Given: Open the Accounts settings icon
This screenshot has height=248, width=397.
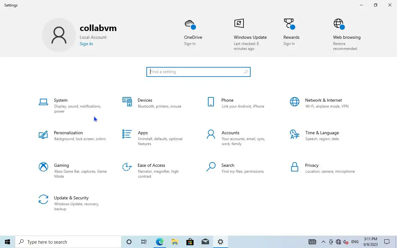Looking at the screenshot, I should coord(211,134).
